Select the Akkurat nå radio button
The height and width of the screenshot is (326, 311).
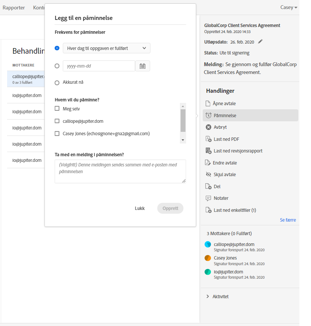coord(57,83)
